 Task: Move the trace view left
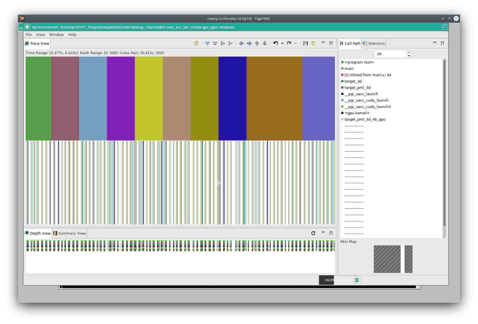click(x=241, y=43)
